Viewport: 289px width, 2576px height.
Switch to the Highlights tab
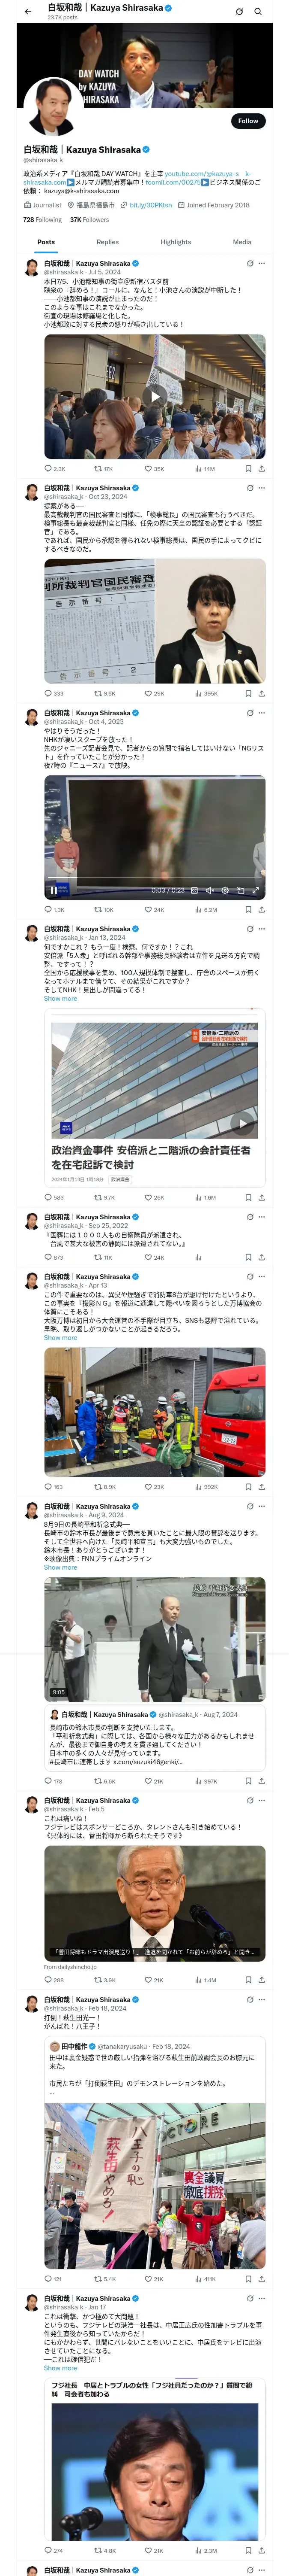point(176,242)
